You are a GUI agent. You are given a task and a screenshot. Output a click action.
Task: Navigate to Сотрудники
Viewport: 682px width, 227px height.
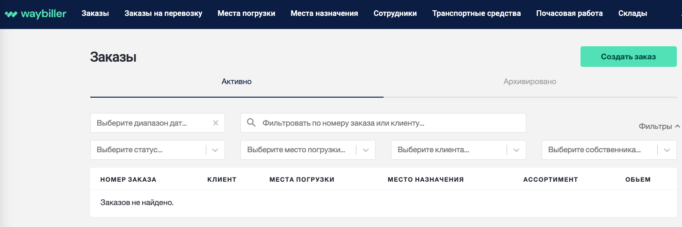click(x=395, y=14)
